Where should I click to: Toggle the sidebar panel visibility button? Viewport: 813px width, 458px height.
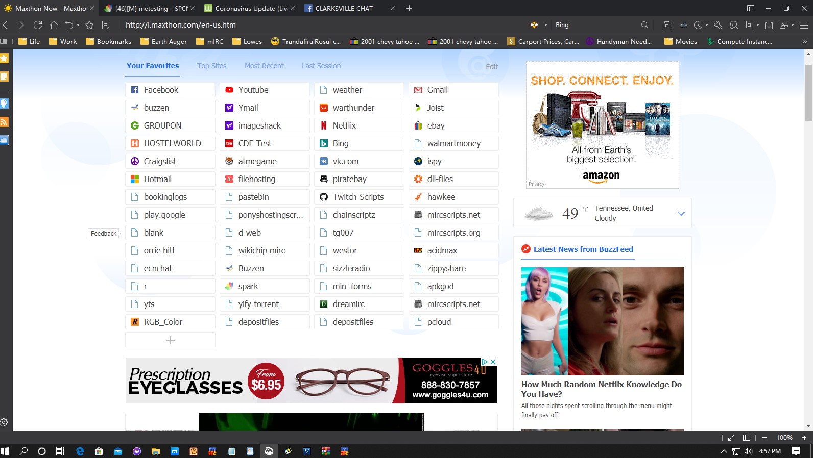(4, 41)
